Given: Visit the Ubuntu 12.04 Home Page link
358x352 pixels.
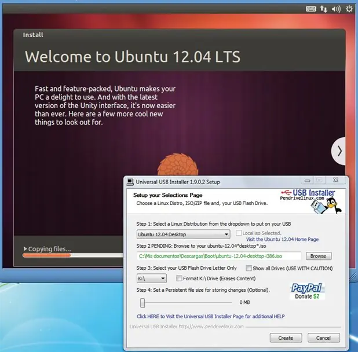Looking at the screenshot, I should 282,239.
